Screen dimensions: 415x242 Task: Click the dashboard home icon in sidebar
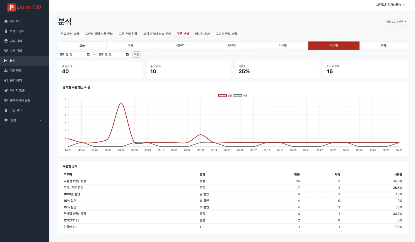(x=6, y=21)
